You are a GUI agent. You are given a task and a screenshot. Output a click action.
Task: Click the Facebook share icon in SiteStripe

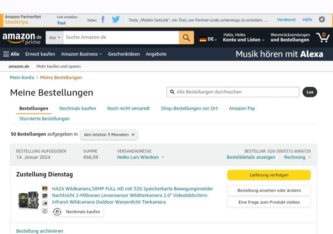point(103,20)
